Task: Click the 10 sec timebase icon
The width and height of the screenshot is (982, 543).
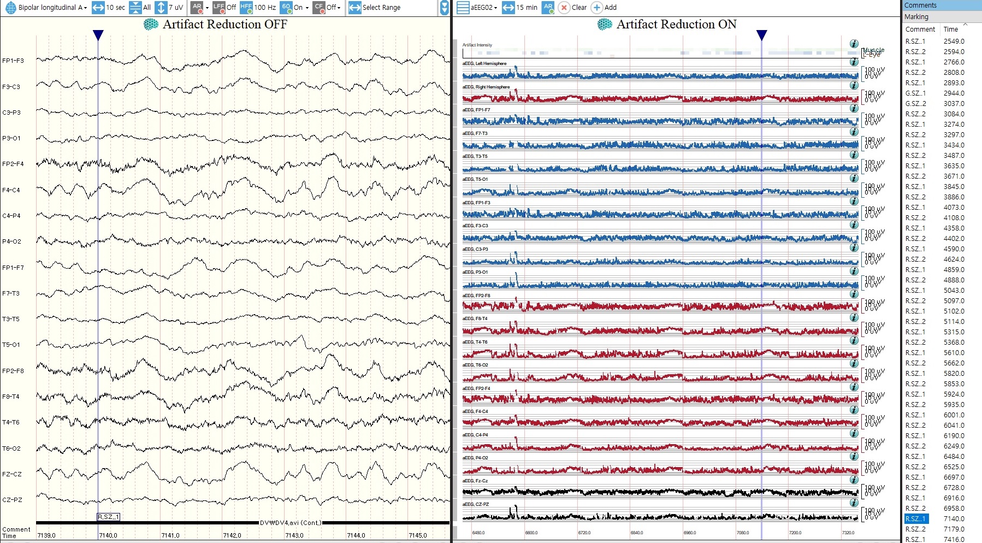Action: click(98, 8)
